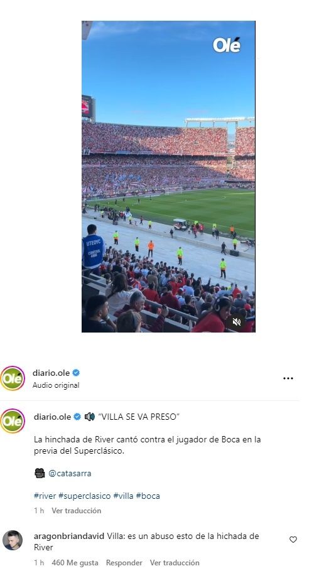Open the three-dot more options menu
The height and width of the screenshot is (576, 324).
click(x=288, y=378)
